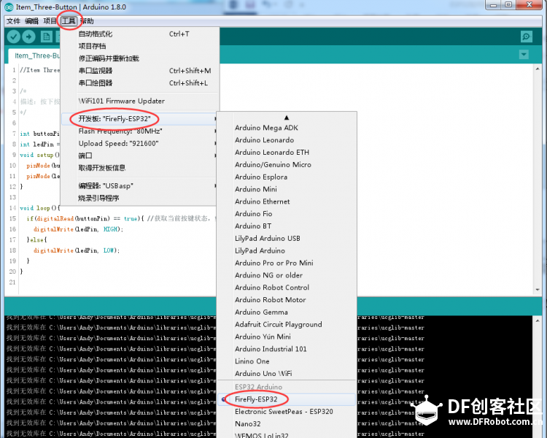Select Arduino Leonardo board
Image resolution: width=547 pixels, height=438 pixels.
coord(287,140)
